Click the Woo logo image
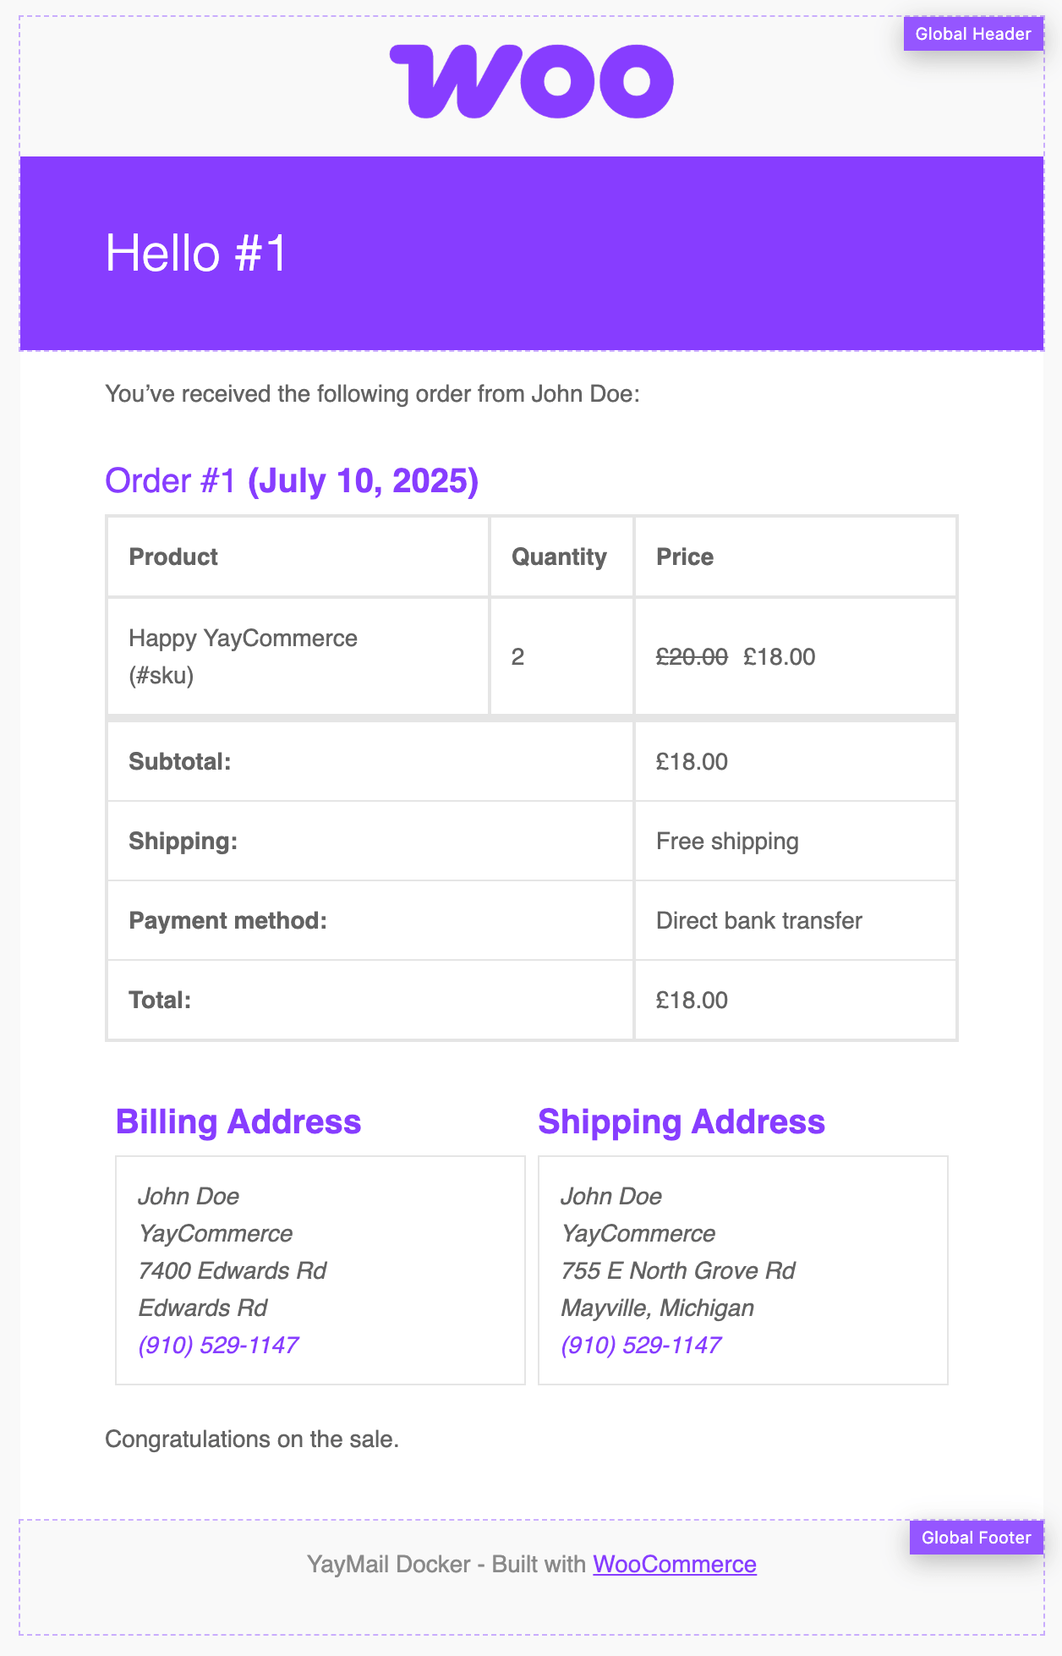1062x1656 pixels. pos(531,81)
